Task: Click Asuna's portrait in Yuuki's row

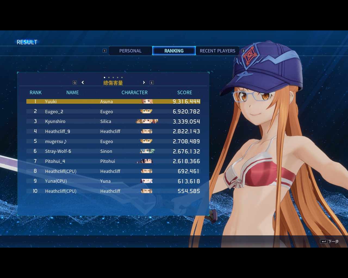Action: pos(147,102)
